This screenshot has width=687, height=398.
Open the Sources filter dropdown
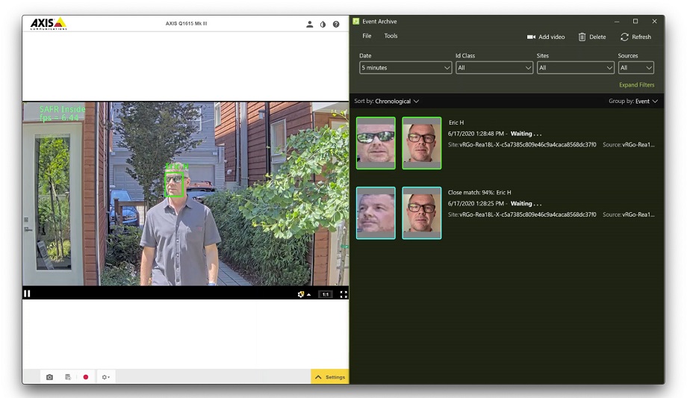point(635,67)
